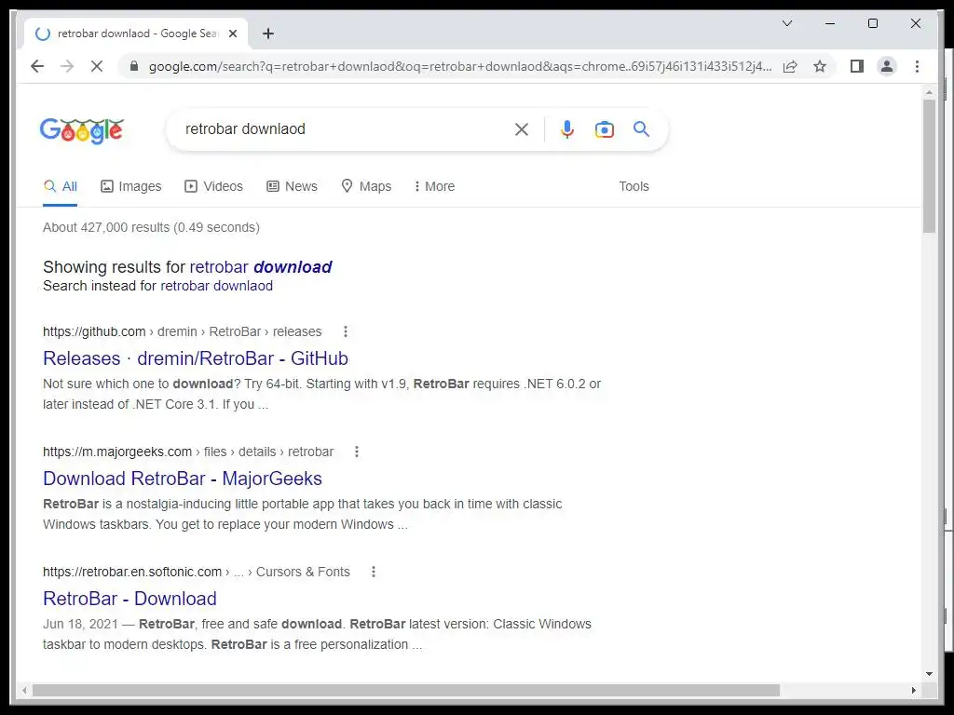Open Releases dremin/RetroBar GitHub result
This screenshot has width=954, height=715.
point(196,358)
